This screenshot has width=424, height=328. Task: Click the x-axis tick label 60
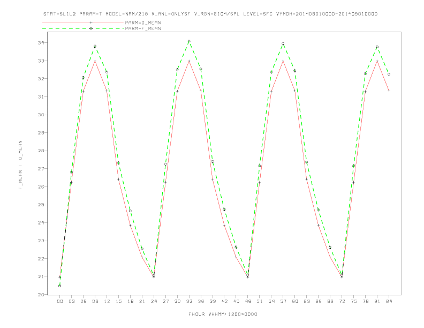tap(295, 301)
